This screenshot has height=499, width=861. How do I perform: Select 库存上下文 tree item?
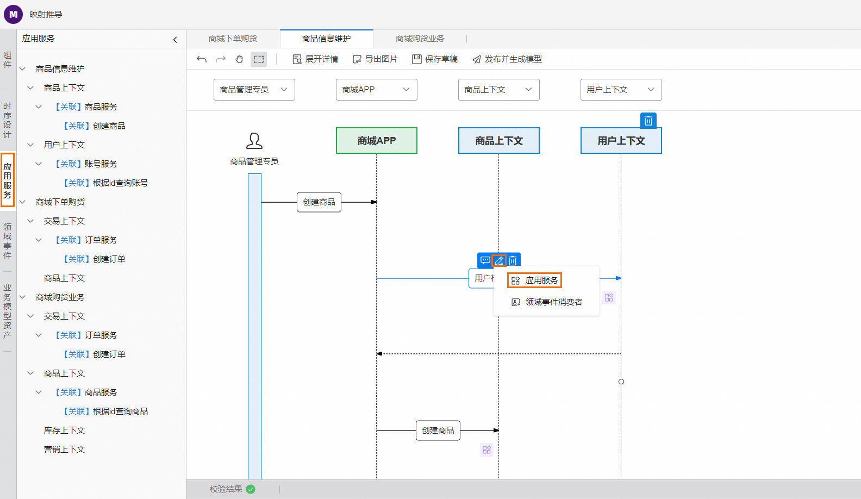tap(64, 431)
